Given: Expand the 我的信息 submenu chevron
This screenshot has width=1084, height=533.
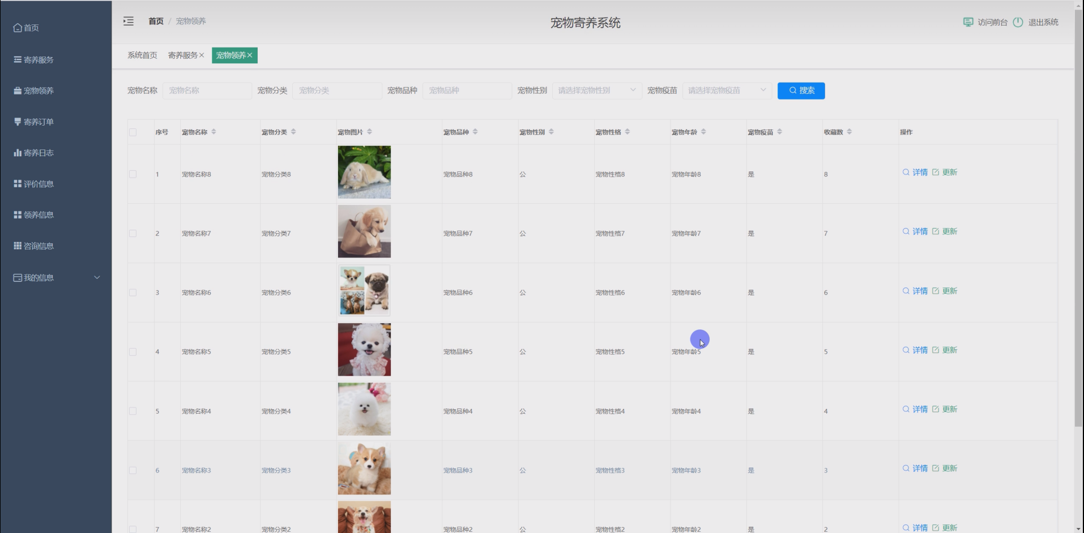Looking at the screenshot, I should tap(97, 277).
